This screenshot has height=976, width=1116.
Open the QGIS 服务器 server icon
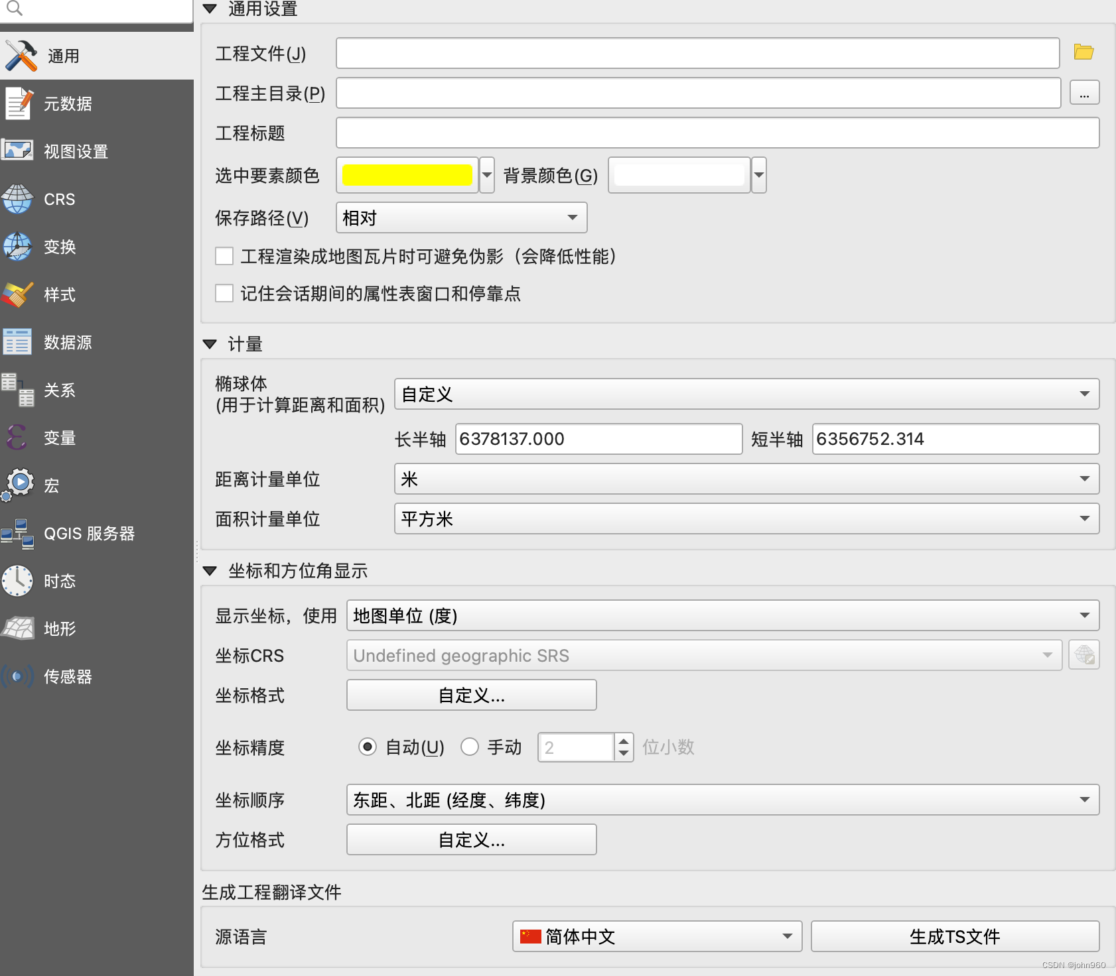point(17,534)
